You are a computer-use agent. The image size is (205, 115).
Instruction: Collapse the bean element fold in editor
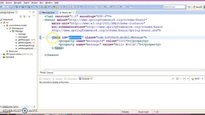pyautogui.click(x=43, y=38)
